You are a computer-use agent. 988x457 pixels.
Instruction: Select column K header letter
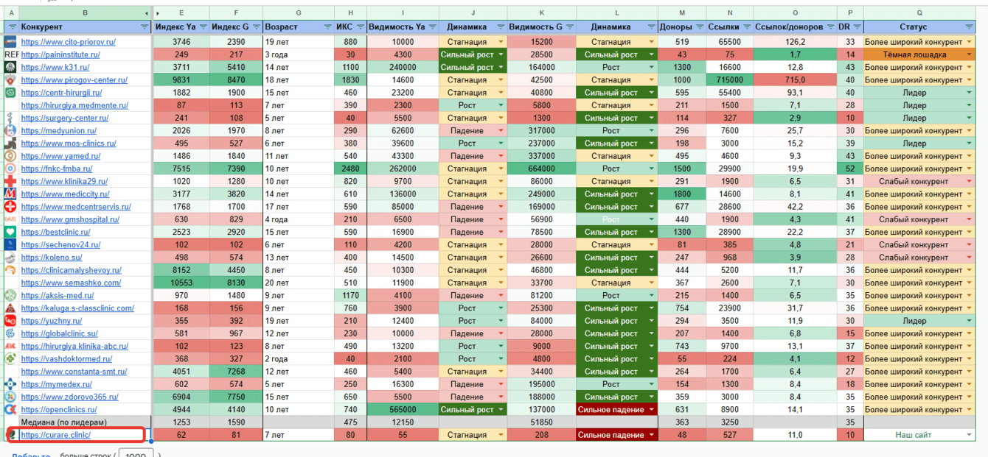tap(541, 13)
